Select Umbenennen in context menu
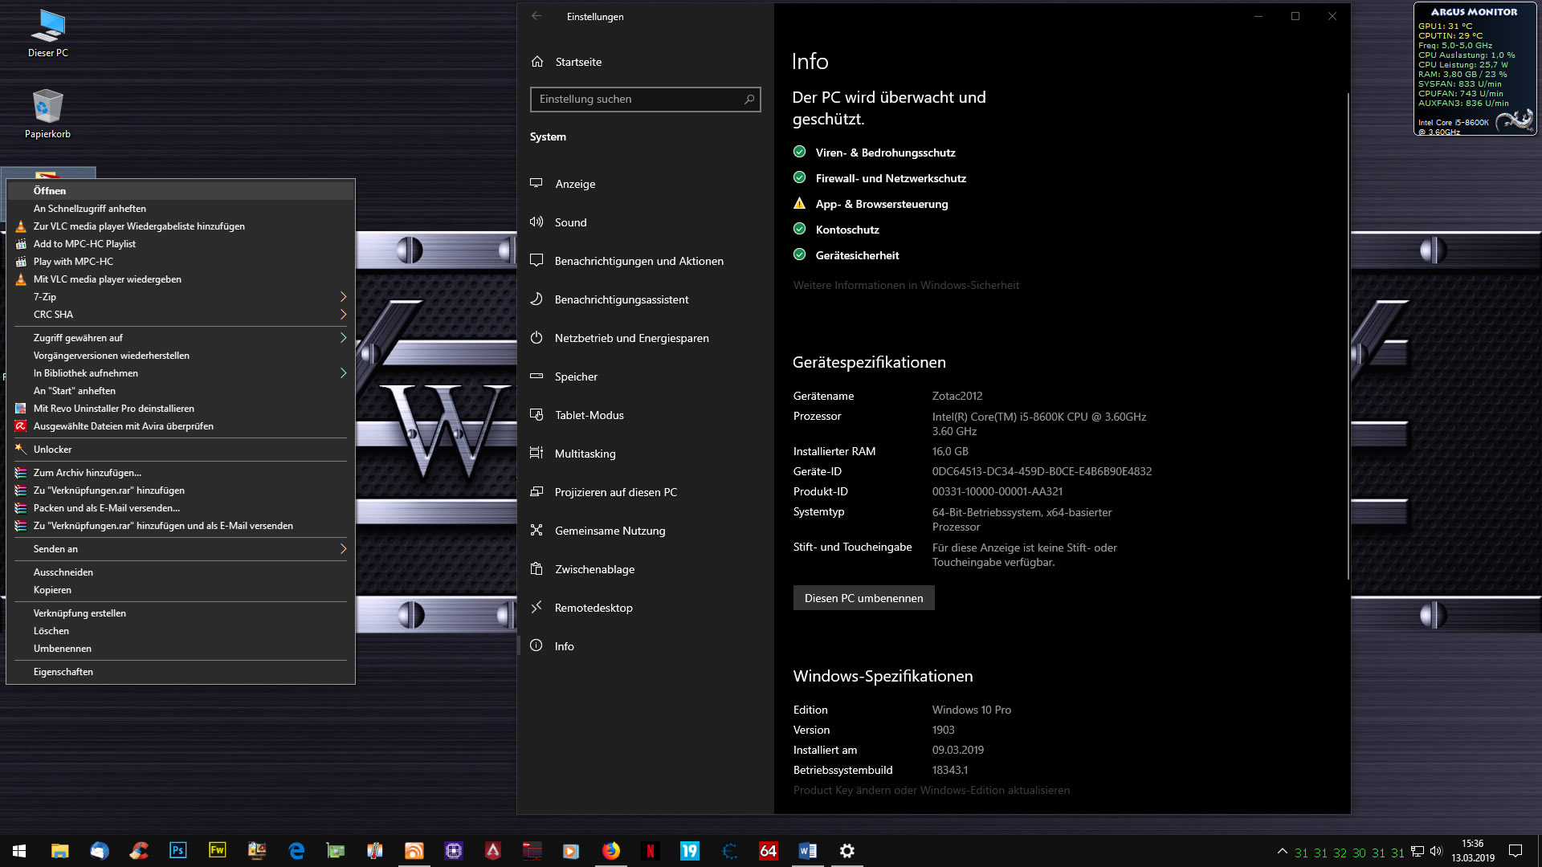This screenshot has width=1542, height=867. (63, 649)
